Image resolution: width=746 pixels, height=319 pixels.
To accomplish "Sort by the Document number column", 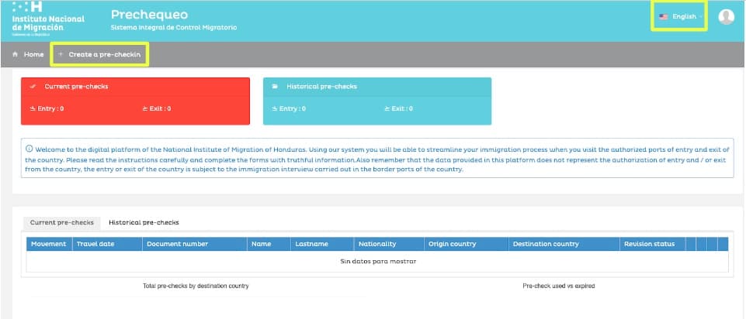I will (x=177, y=244).
